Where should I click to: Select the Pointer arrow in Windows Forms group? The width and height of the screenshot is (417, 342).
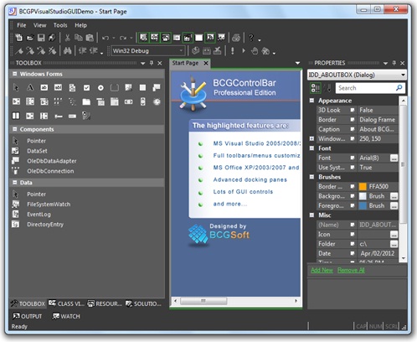pos(16,88)
